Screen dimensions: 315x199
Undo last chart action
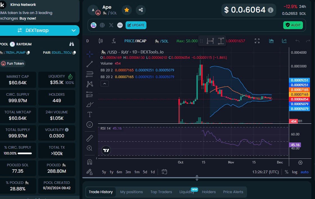click(x=297, y=41)
